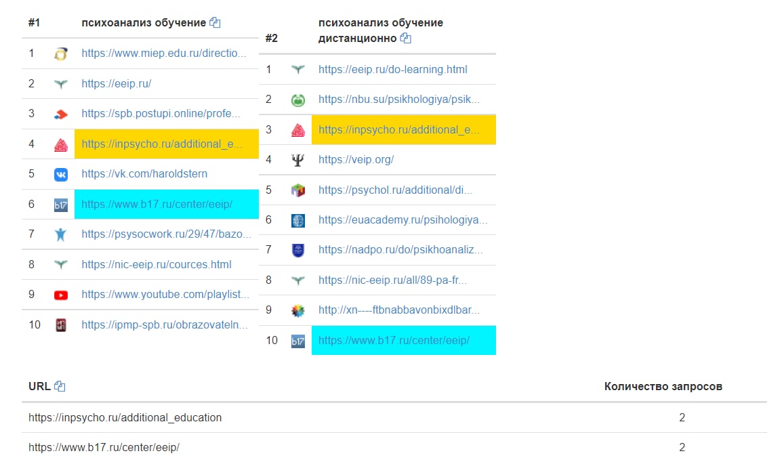The width and height of the screenshot is (784, 464).
Task: Open the psychol.ru/additional link
Action: [395, 190]
